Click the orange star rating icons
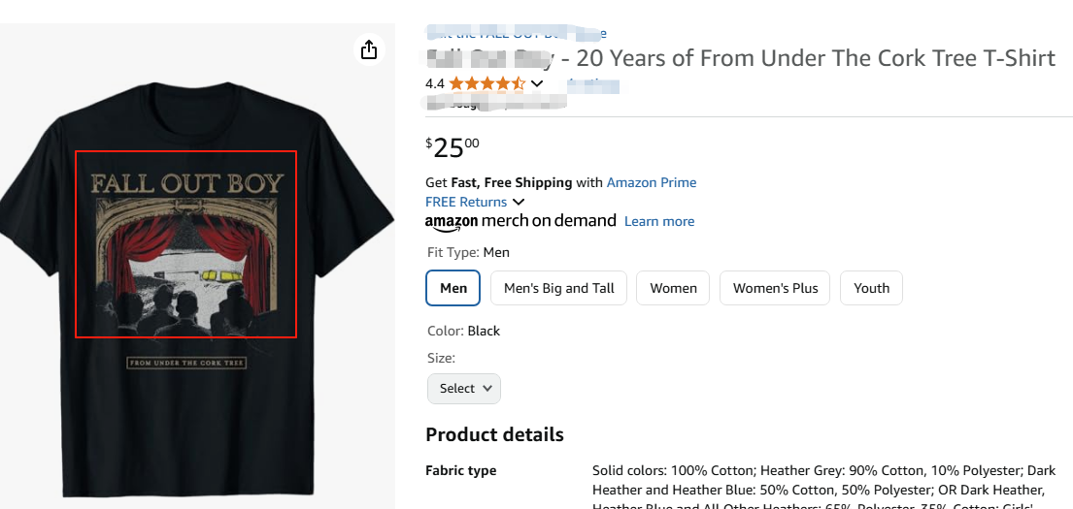1073x509 pixels. (486, 84)
